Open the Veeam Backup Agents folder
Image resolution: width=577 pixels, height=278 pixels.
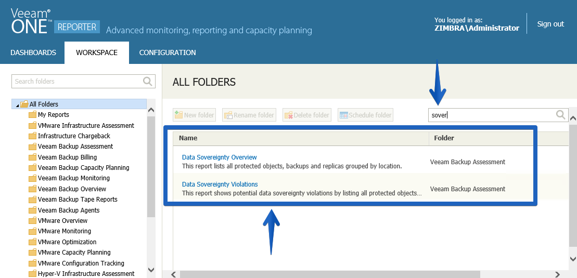69,210
